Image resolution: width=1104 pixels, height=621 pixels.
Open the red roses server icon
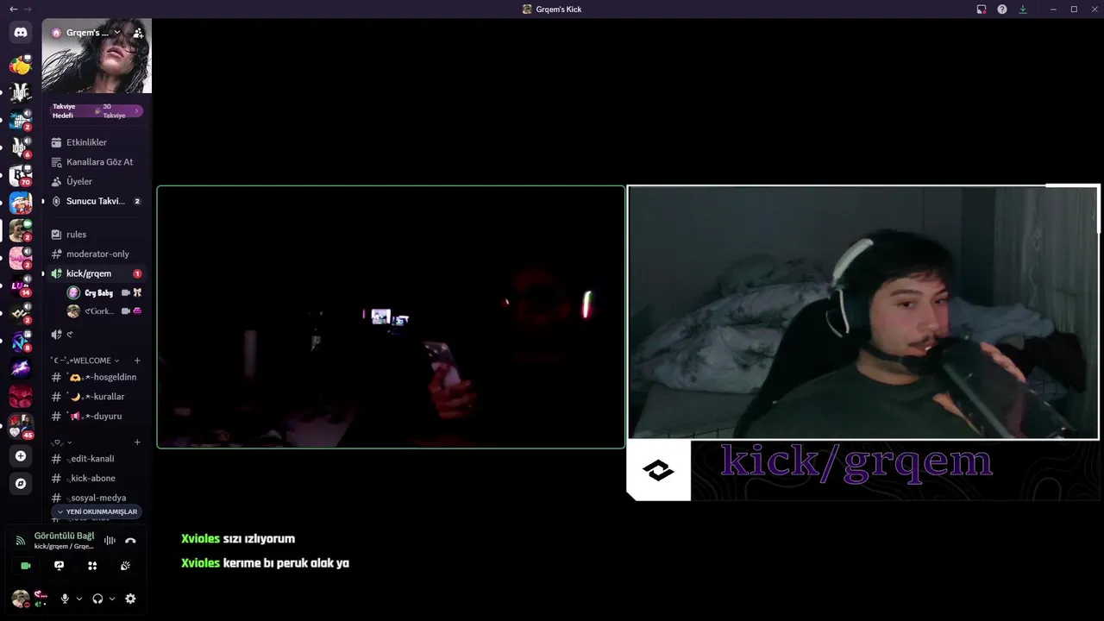click(x=21, y=397)
